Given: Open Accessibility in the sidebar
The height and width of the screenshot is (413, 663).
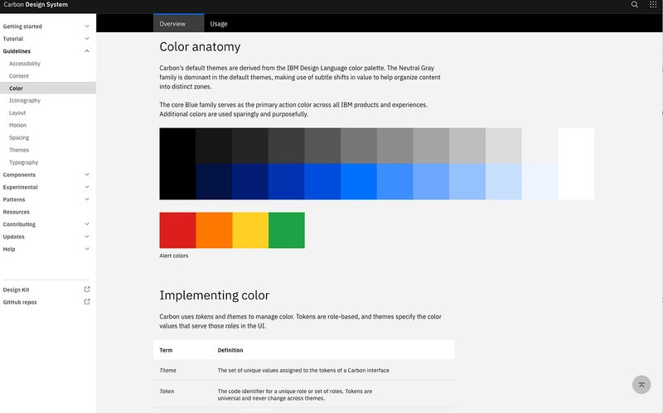Looking at the screenshot, I should [x=25, y=64].
